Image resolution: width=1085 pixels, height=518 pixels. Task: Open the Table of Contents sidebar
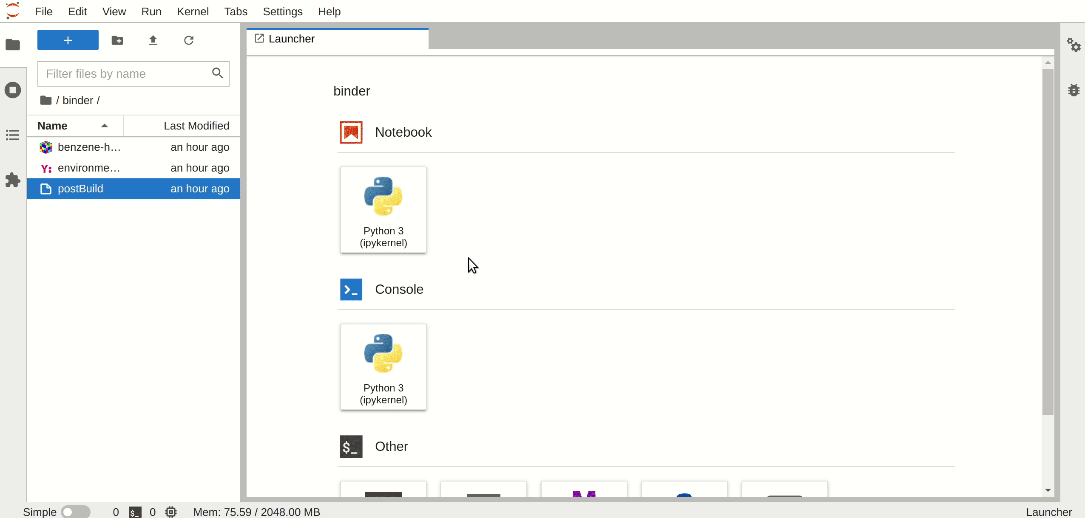(x=13, y=135)
